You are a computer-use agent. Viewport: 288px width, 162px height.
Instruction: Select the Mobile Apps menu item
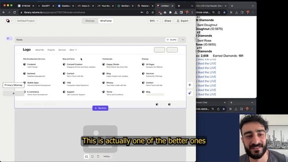pyautogui.click(x=37, y=84)
